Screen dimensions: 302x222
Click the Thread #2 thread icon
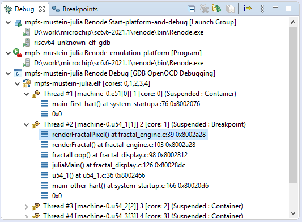(36, 124)
